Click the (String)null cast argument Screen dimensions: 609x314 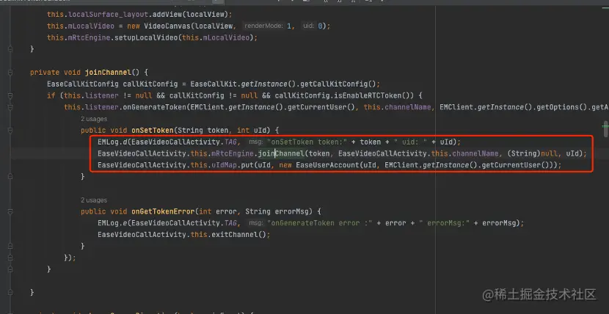[533, 153]
